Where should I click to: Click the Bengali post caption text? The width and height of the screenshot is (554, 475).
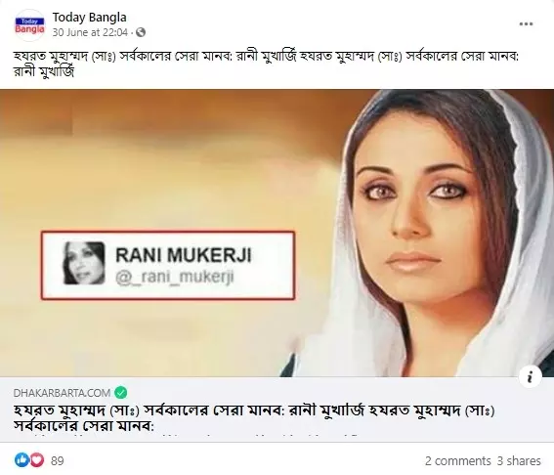tap(266, 64)
